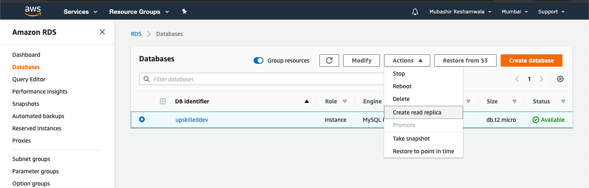Select Create read replica
589x188 pixels.
(x=423, y=112)
